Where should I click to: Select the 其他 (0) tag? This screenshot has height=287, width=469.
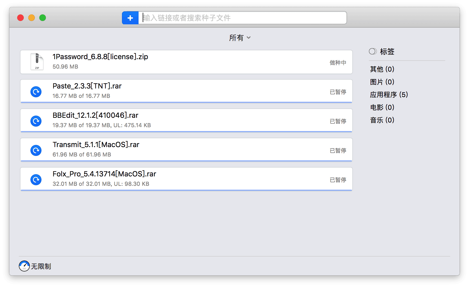382,69
